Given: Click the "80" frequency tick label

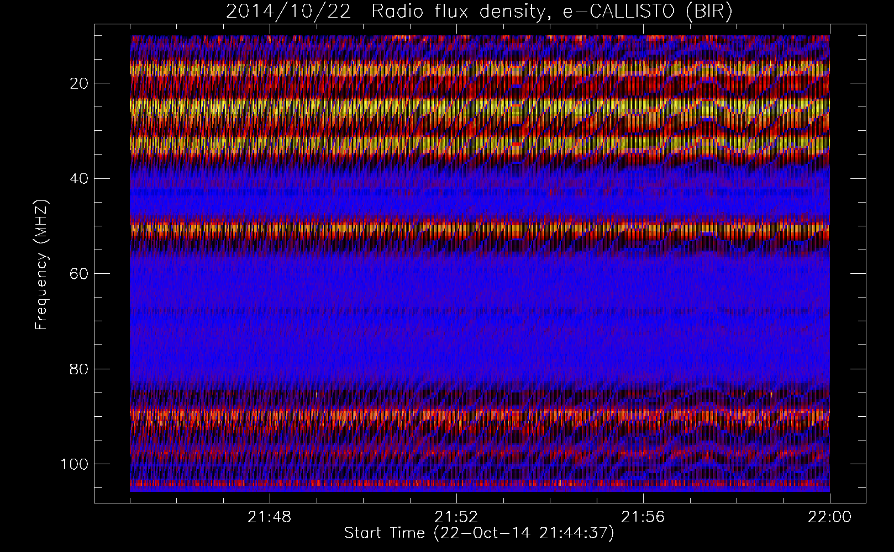Looking at the screenshot, I should (80, 369).
